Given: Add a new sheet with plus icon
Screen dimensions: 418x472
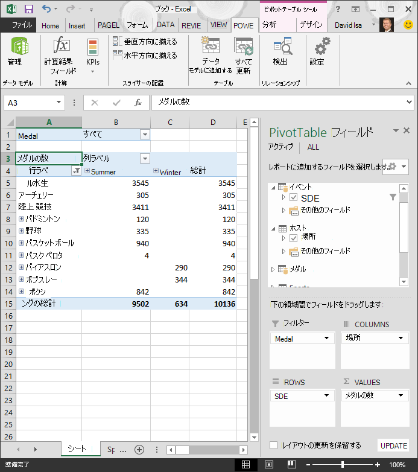Looking at the screenshot, I should 139,450.
